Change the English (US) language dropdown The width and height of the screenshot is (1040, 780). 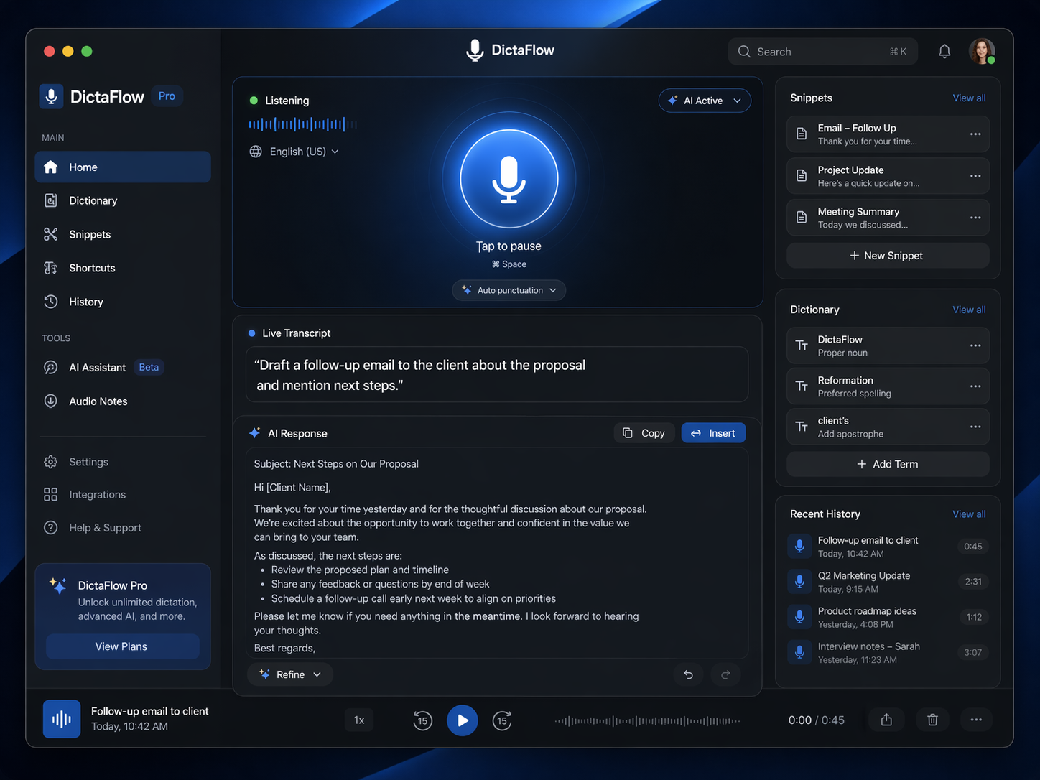[294, 152]
